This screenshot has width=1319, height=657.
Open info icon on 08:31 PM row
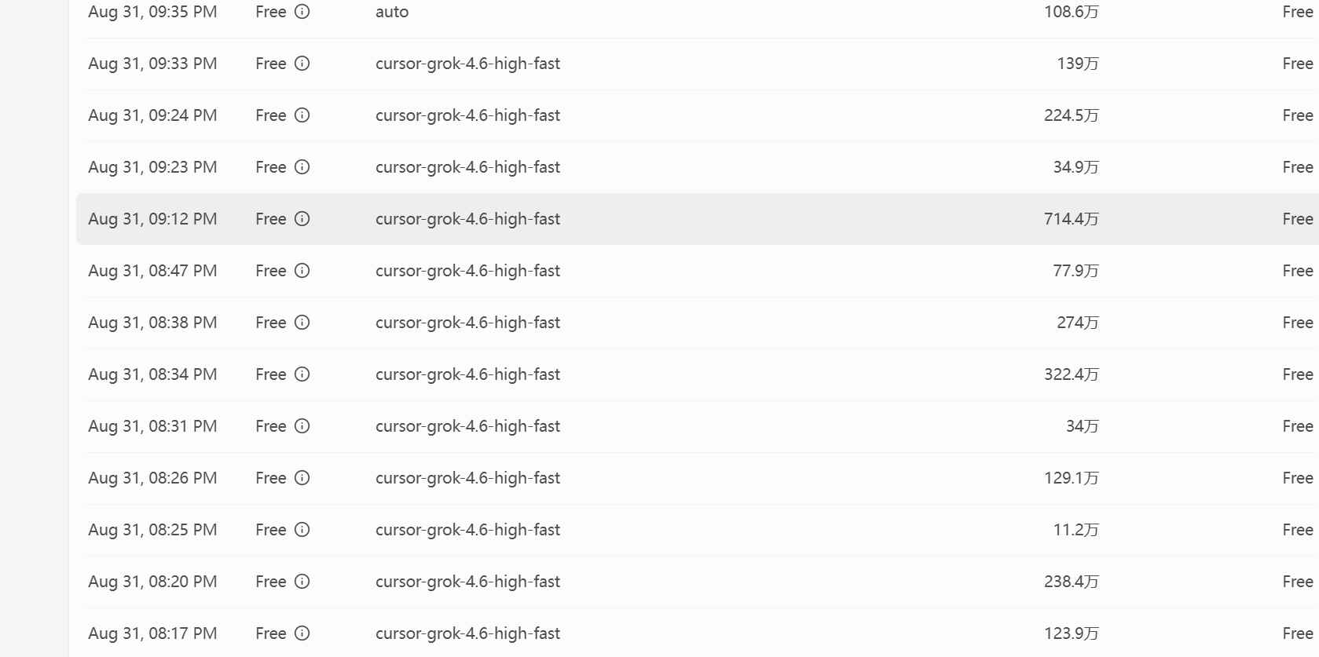(302, 426)
